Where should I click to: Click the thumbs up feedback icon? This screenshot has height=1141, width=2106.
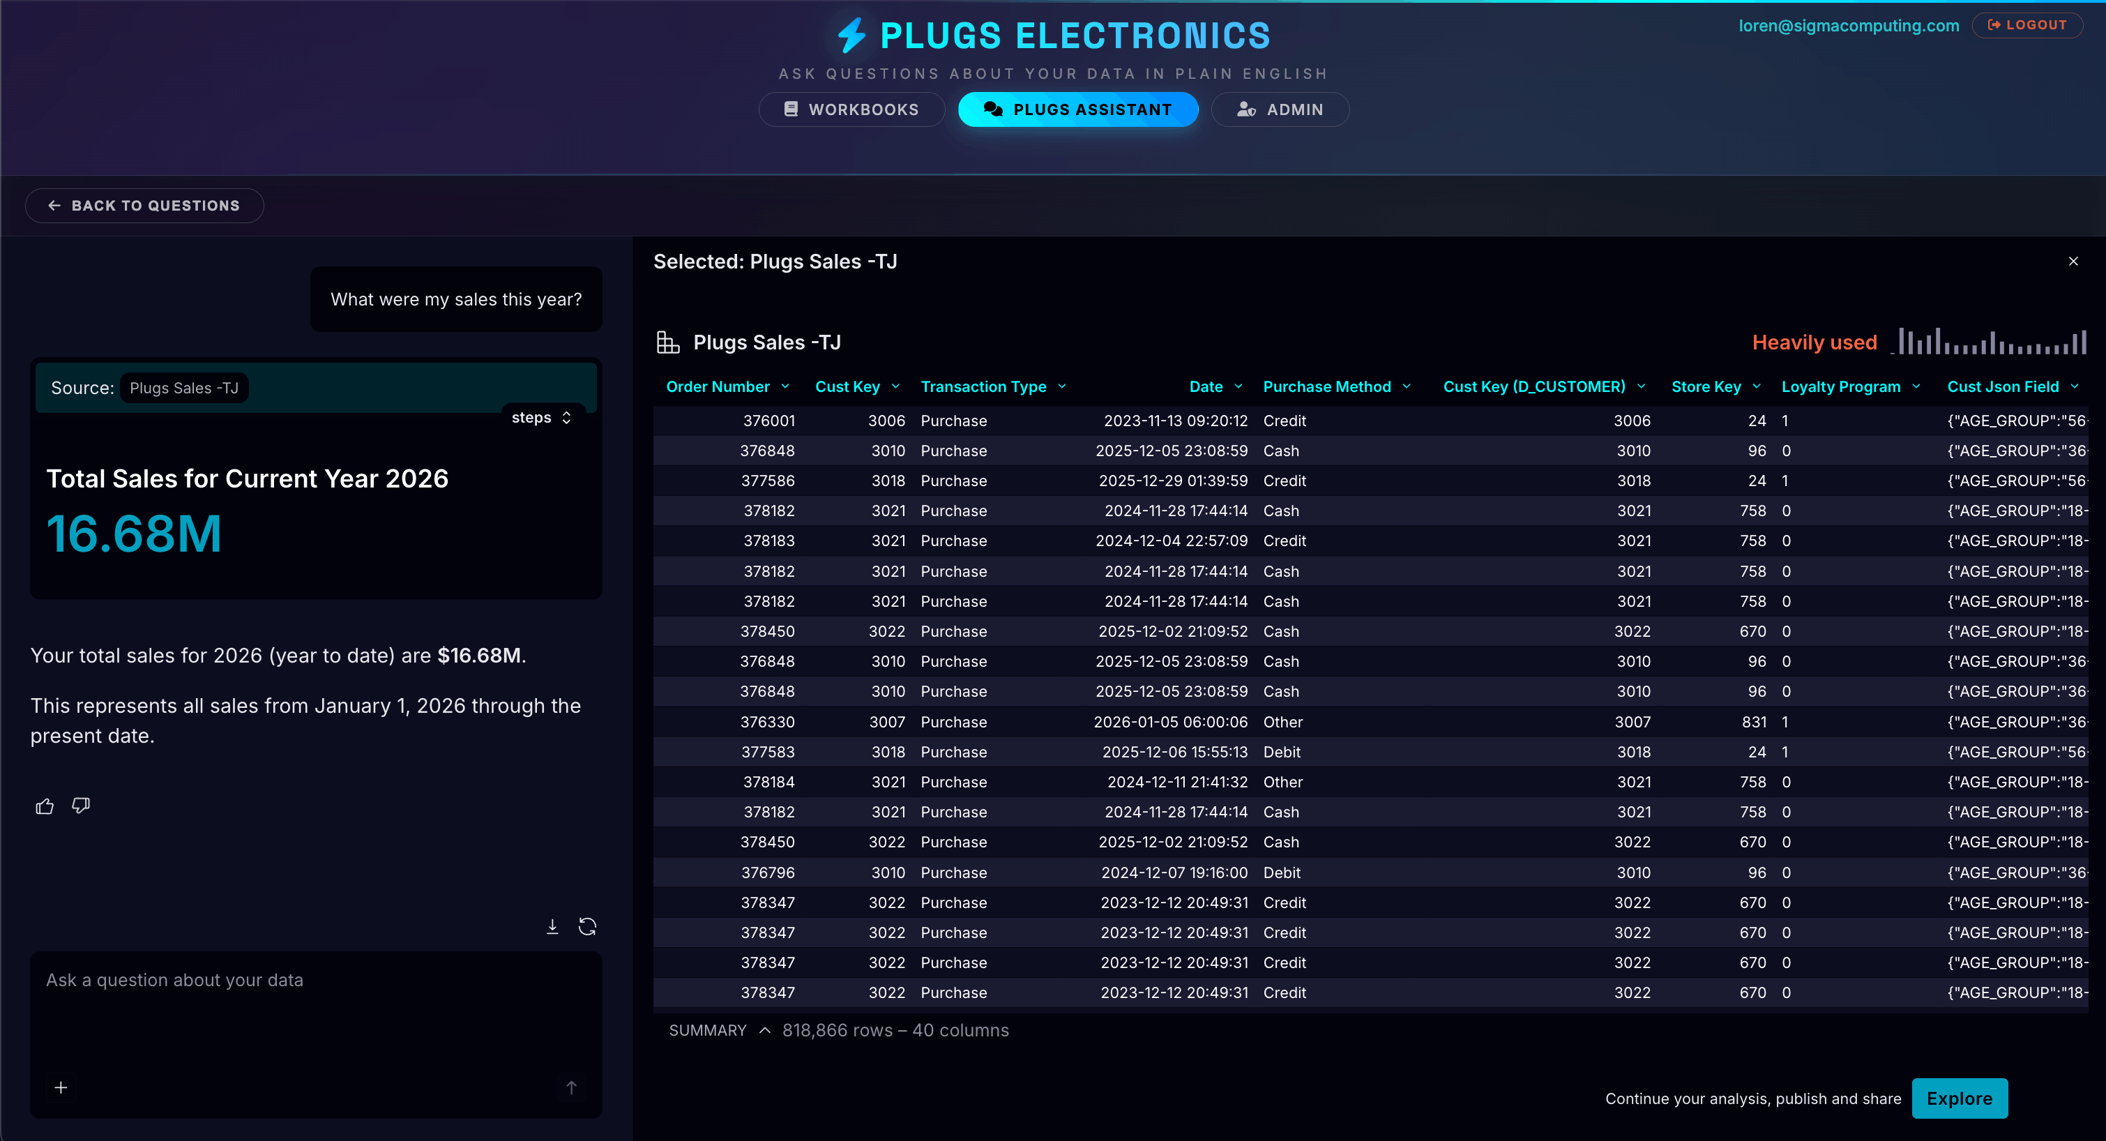click(45, 806)
